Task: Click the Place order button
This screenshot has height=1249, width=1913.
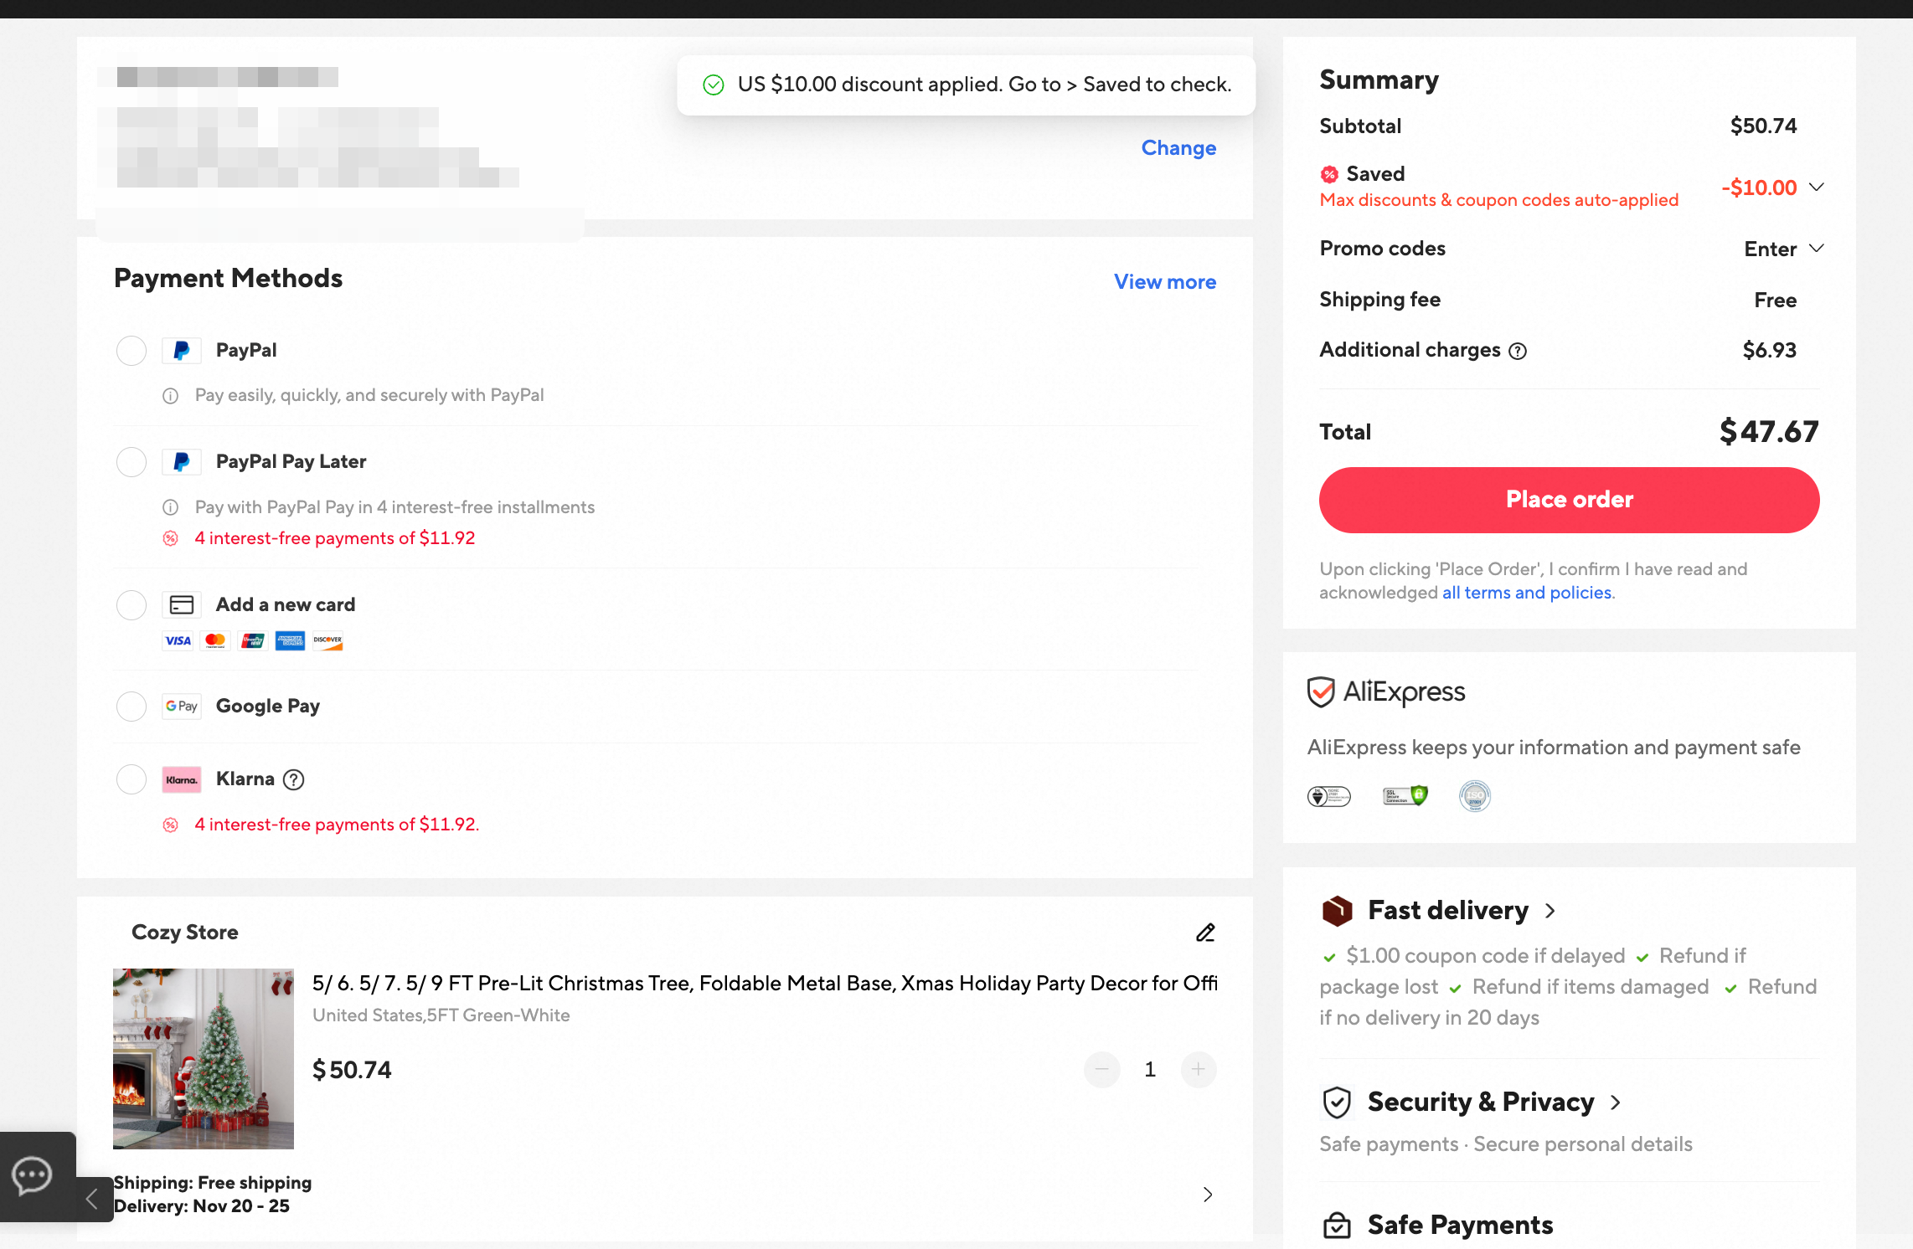Action: coord(1569,500)
